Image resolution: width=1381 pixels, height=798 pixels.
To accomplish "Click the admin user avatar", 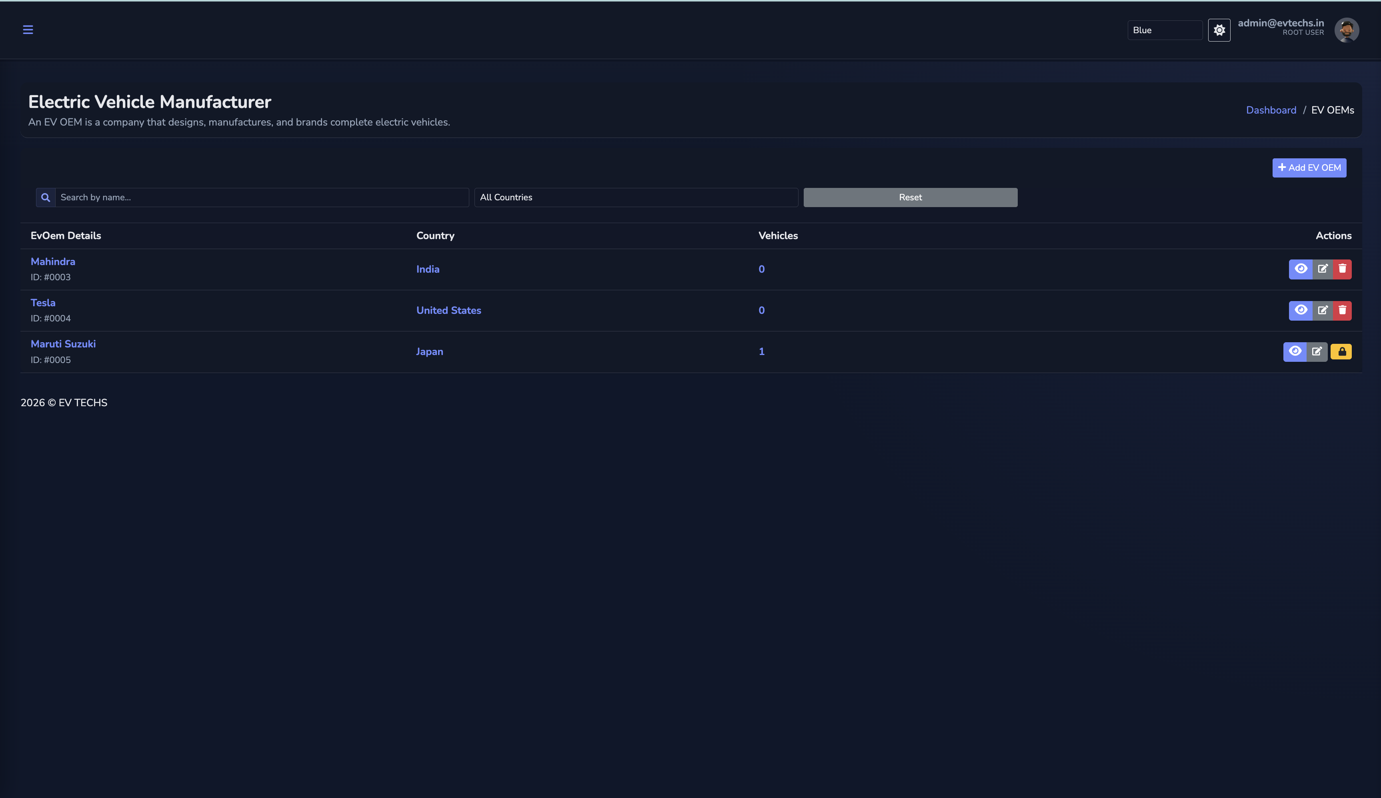I will click(1346, 30).
